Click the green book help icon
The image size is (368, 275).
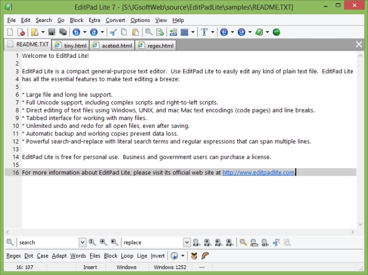[x=259, y=32]
